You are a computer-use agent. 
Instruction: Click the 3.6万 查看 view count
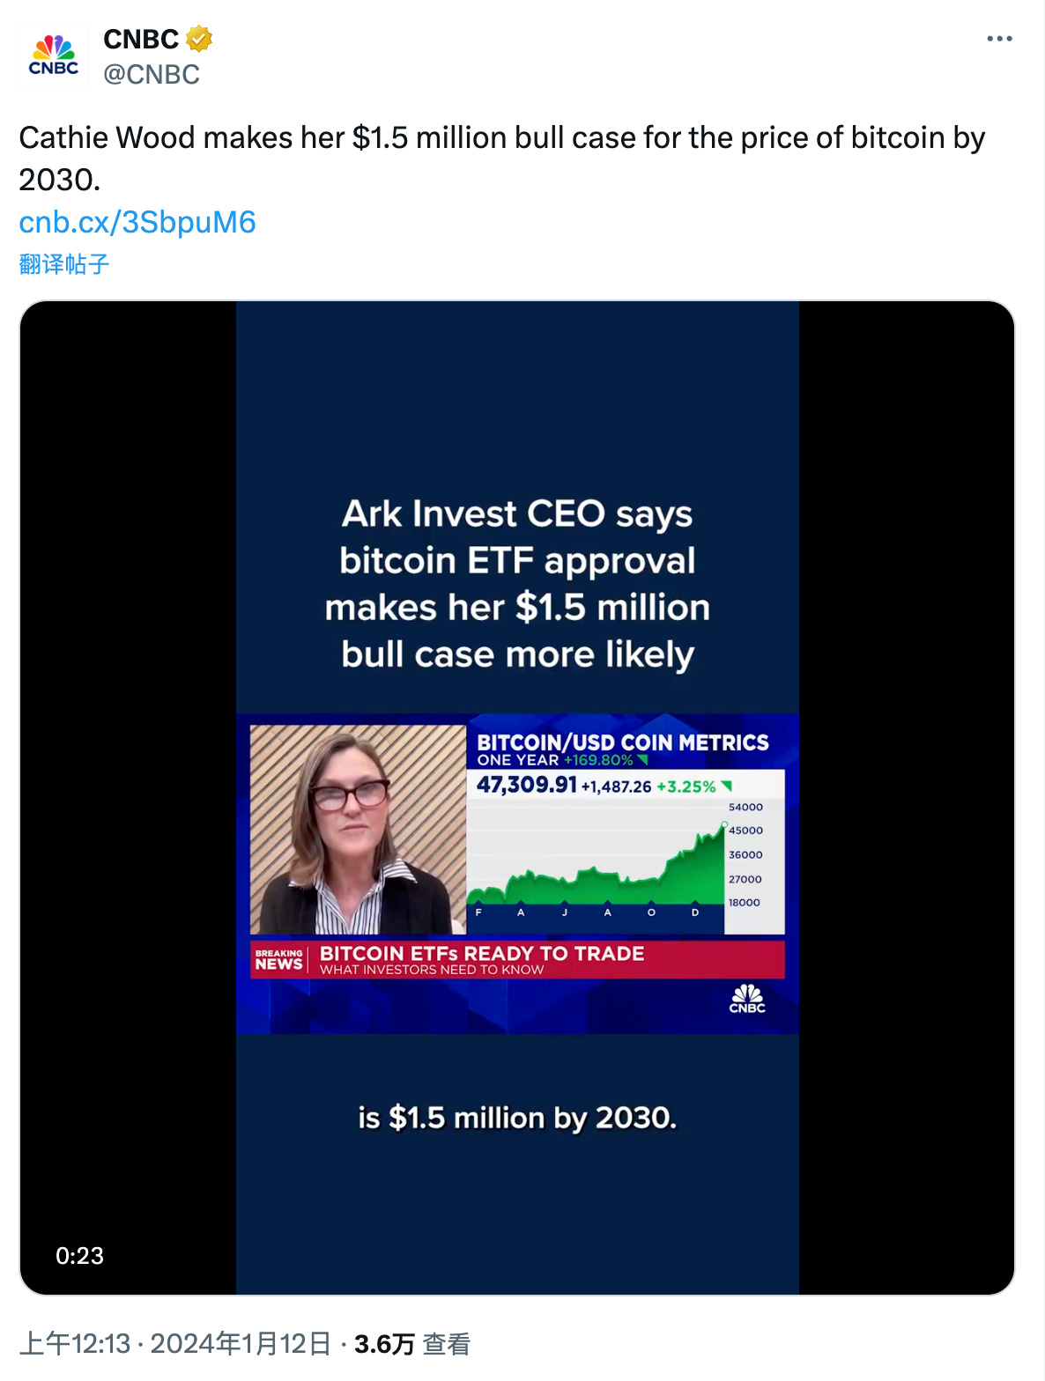[x=412, y=1344]
